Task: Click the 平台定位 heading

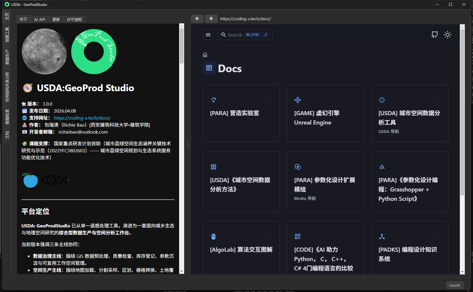Action: 35,211
